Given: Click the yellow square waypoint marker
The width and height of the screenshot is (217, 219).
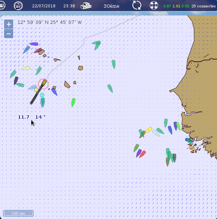Looking at the screenshot, I should (36, 90).
